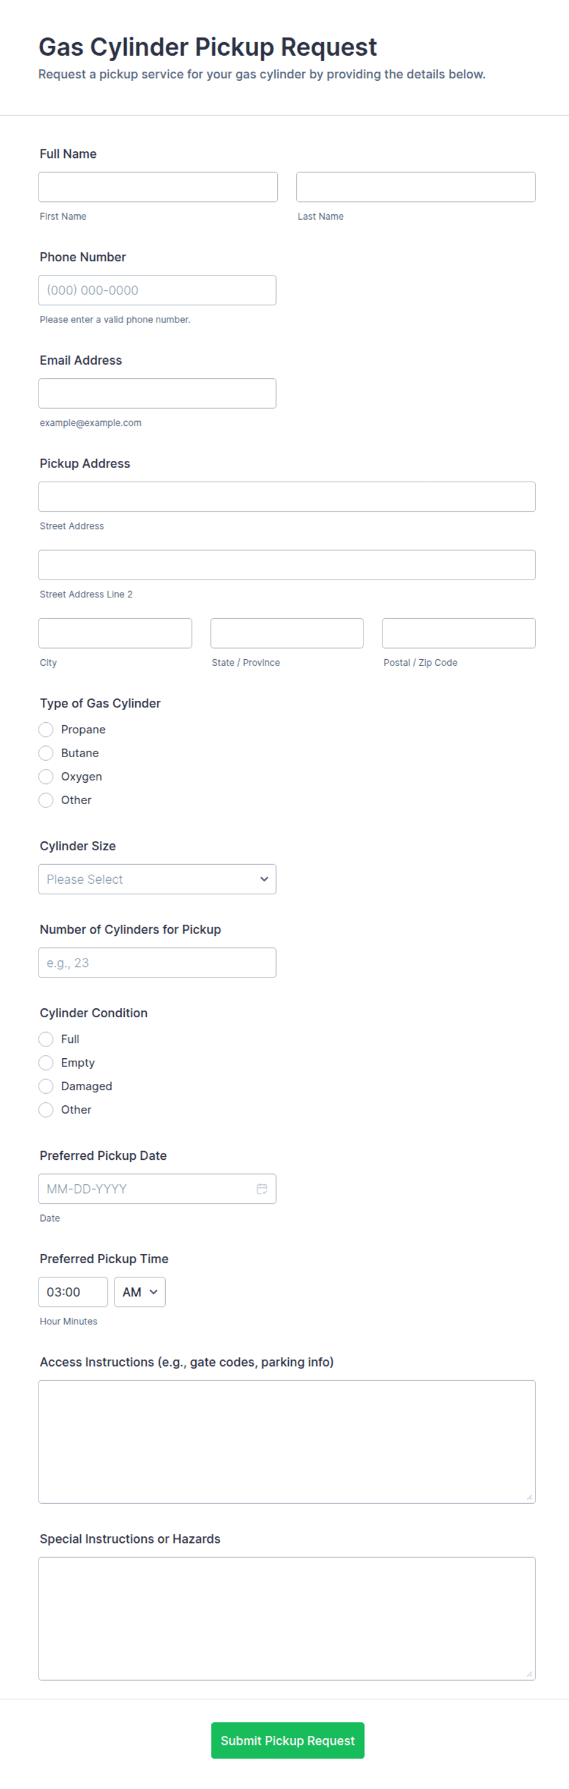Image resolution: width=569 pixels, height=1789 pixels.
Task: Select Empty cylinder condition
Action: coord(46,1063)
